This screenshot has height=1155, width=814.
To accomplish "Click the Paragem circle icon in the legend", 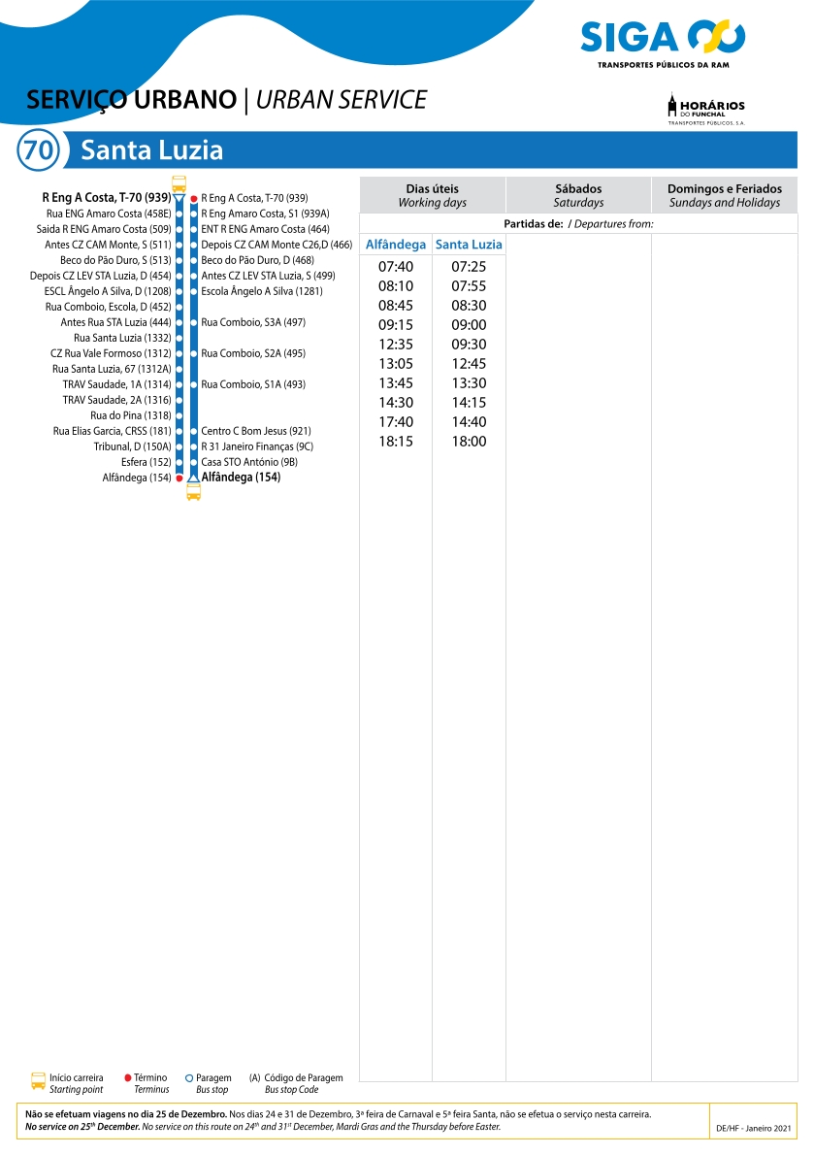I will pos(188,1077).
